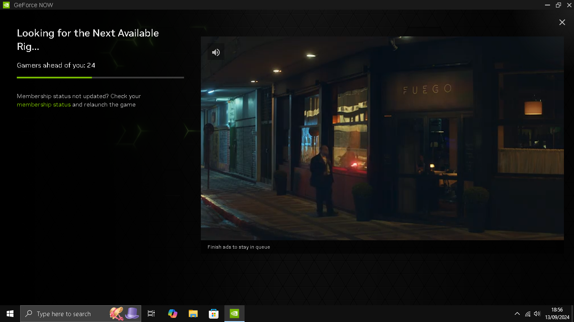This screenshot has width=574, height=322.
Task: Minimize the GeForce NOW window
Action: tap(548, 5)
